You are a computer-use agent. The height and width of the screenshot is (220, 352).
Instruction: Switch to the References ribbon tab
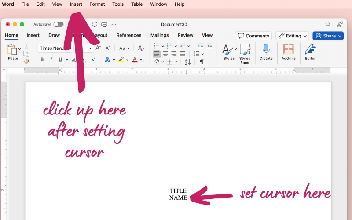click(x=128, y=35)
